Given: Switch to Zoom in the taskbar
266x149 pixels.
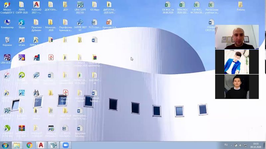Looking at the screenshot, I should point(65,145).
